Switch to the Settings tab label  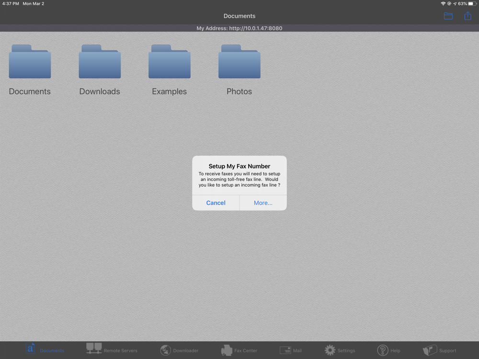pos(346,350)
